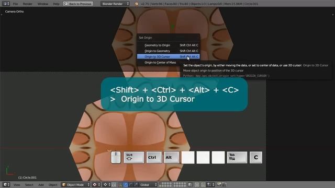
Task: Click the OpenGL render image icon
Action: pos(219,185)
